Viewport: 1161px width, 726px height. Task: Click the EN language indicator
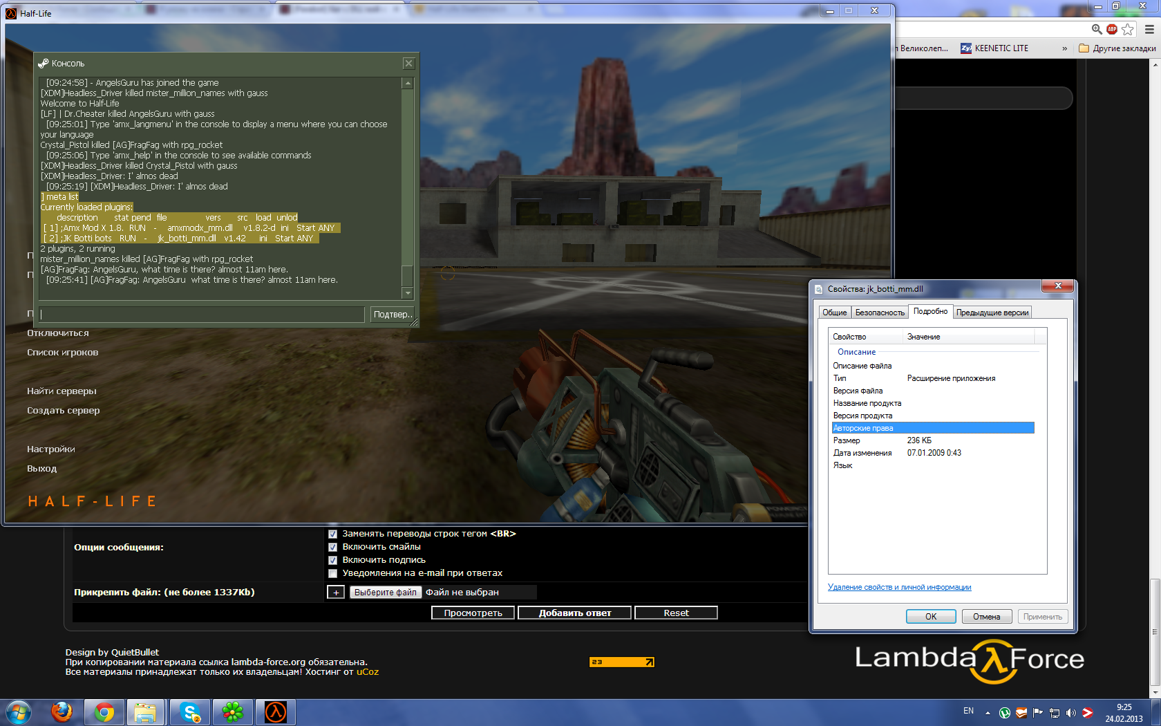[968, 711]
